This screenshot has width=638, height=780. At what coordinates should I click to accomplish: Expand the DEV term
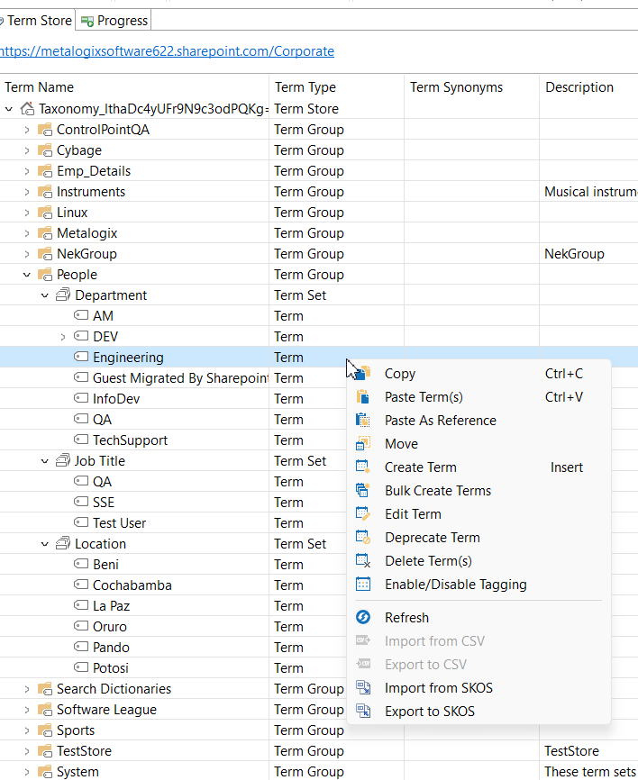(x=62, y=337)
